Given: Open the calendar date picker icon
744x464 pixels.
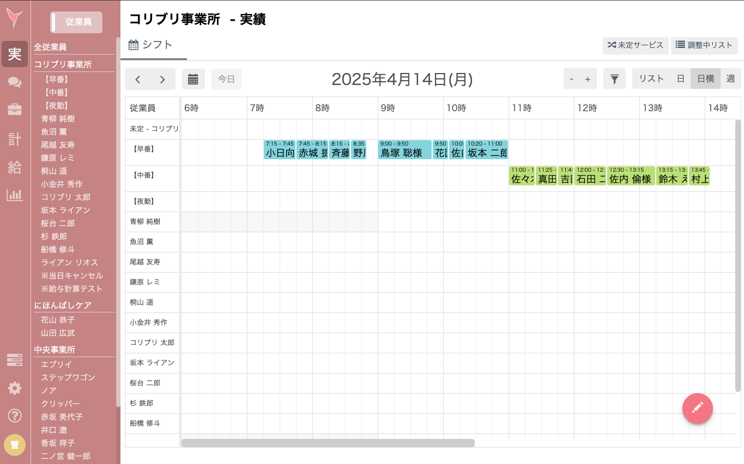Looking at the screenshot, I should point(193,79).
